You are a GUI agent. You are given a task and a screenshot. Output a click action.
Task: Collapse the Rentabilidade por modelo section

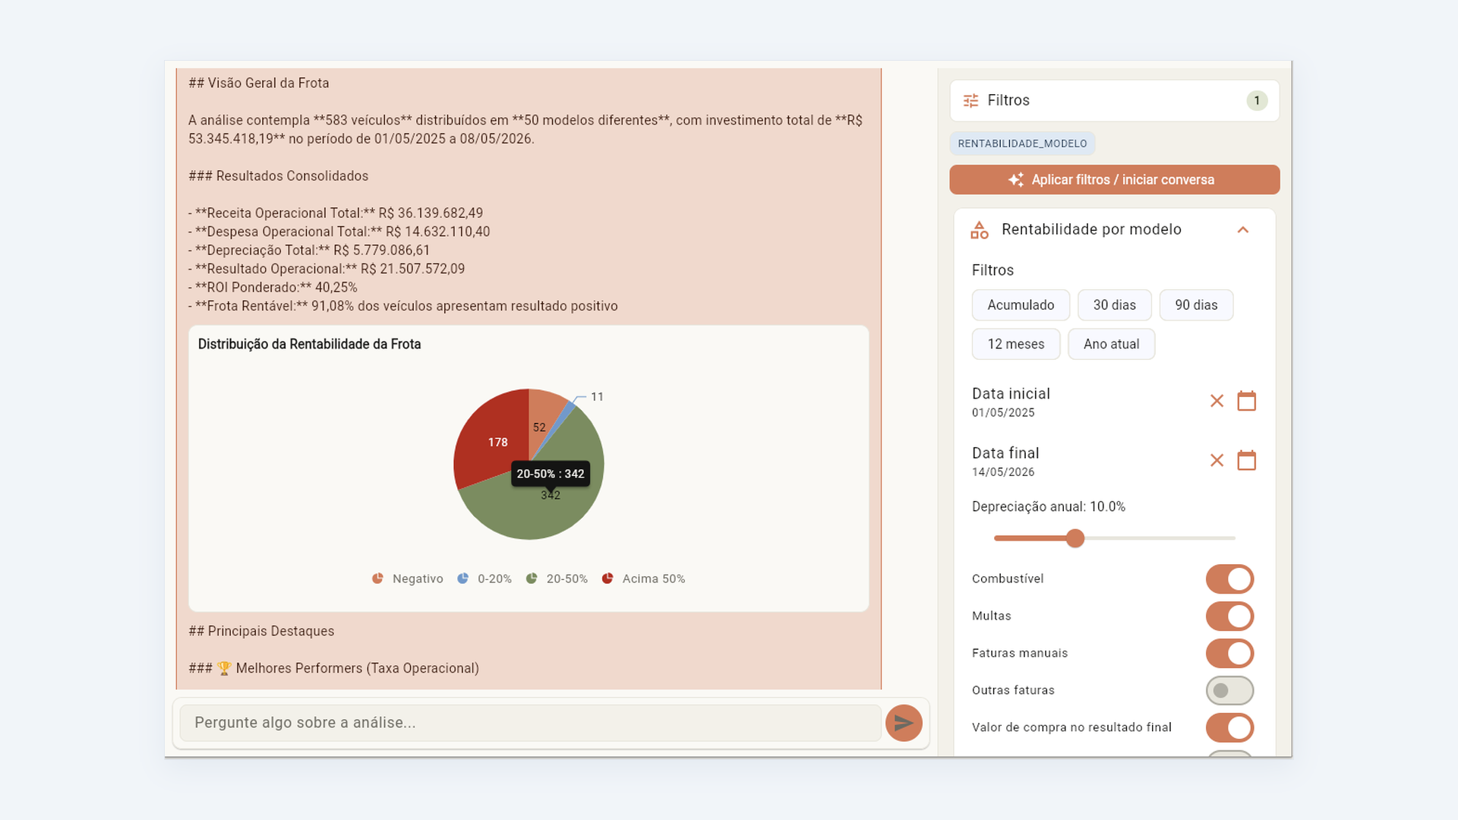pos(1242,229)
